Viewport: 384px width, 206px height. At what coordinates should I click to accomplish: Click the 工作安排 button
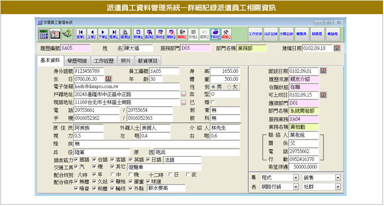(x=256, y=34)
